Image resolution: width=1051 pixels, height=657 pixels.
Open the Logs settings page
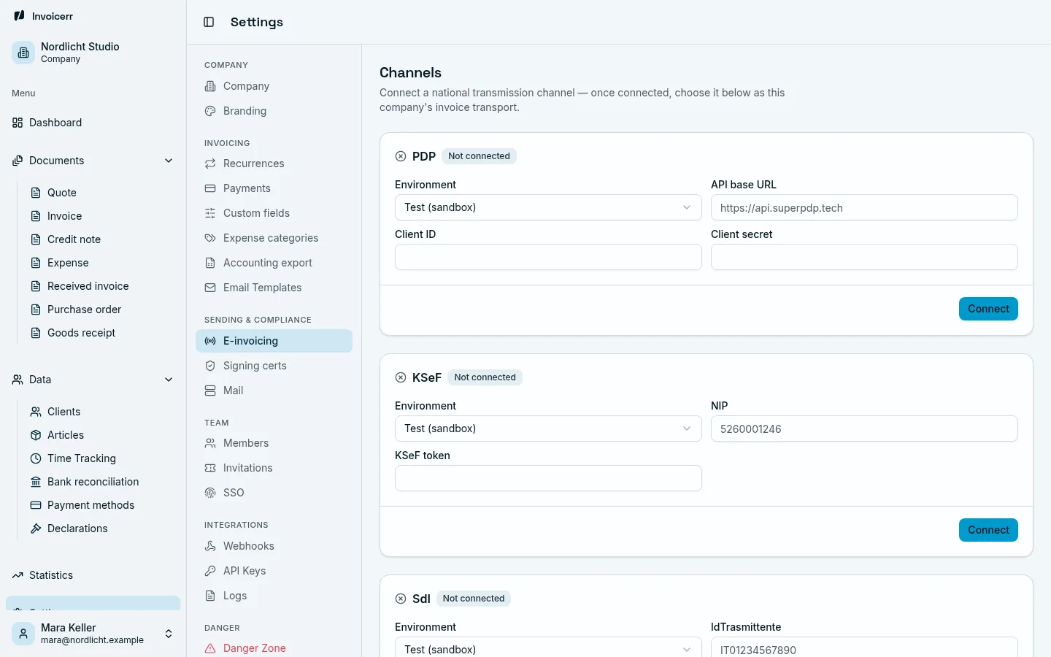coord(274,596)
